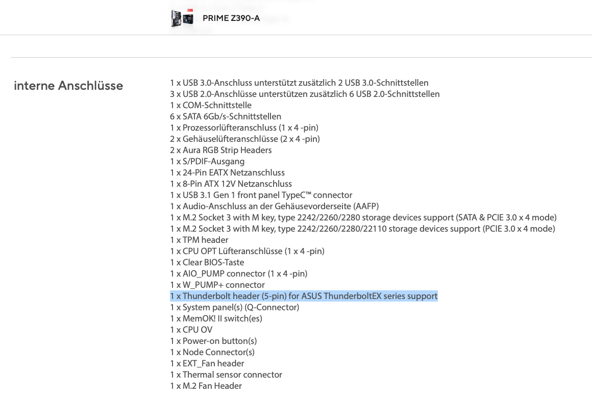Click the '1 x M.2 Fan Header' entry
The height and width of the screenshot is (398, 592).
pyautogui.click(x=206, y=386)
